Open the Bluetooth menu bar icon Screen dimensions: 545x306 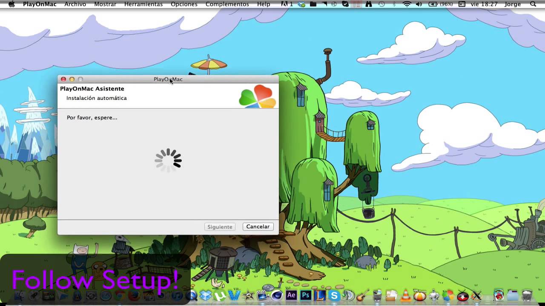click(394, 4)
